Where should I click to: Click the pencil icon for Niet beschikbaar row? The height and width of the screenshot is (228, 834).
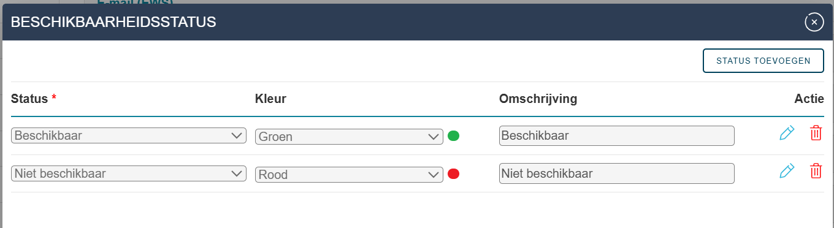click(787, 171)
